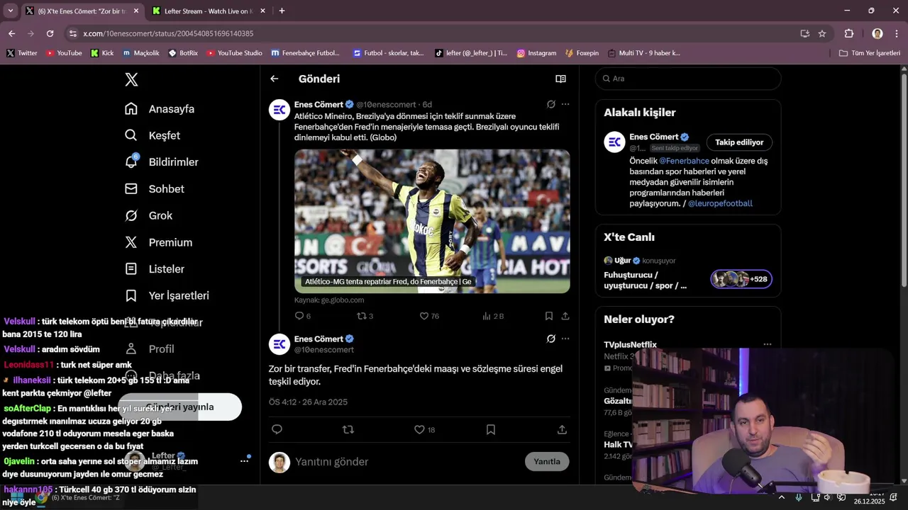908x510 pixels.
Task: Reply icon under main post
Action: [x=277, y=429]
